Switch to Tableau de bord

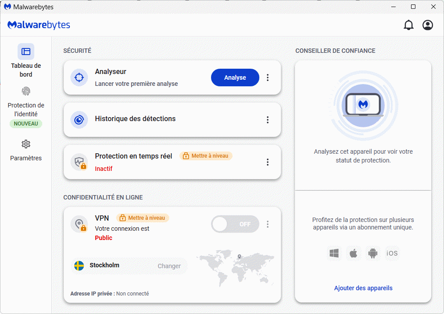click(x=26, y=60)
